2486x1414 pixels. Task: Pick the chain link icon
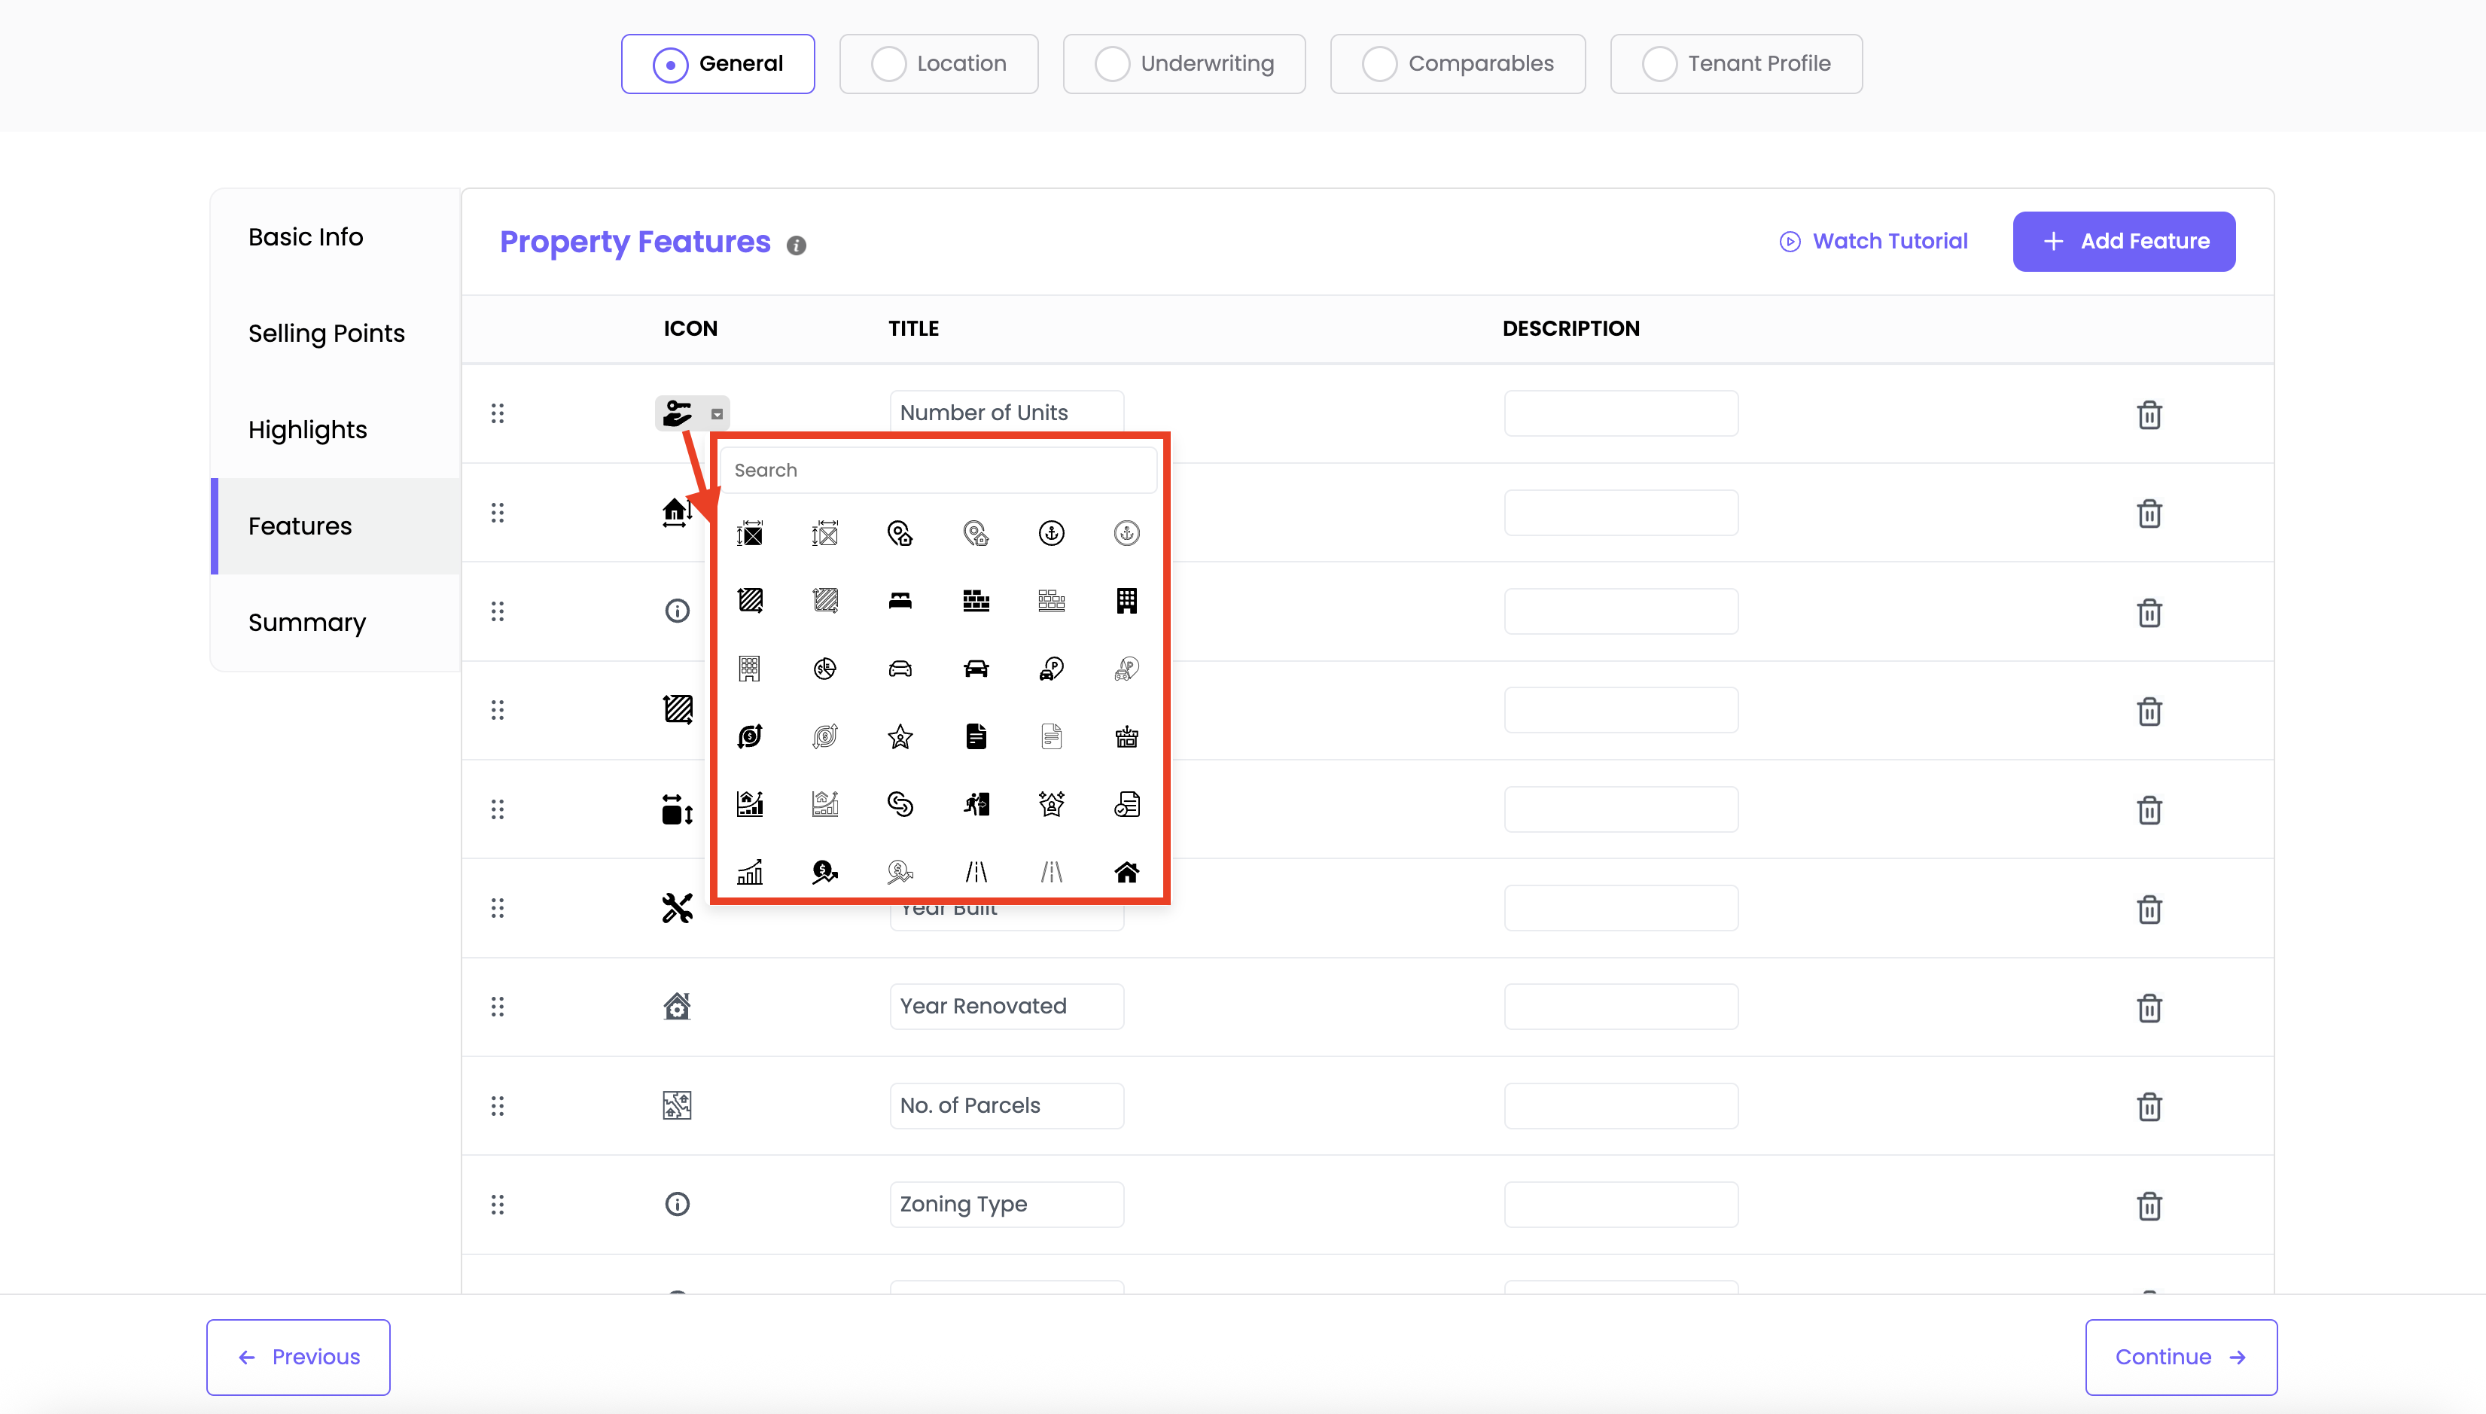pos(899,804)
